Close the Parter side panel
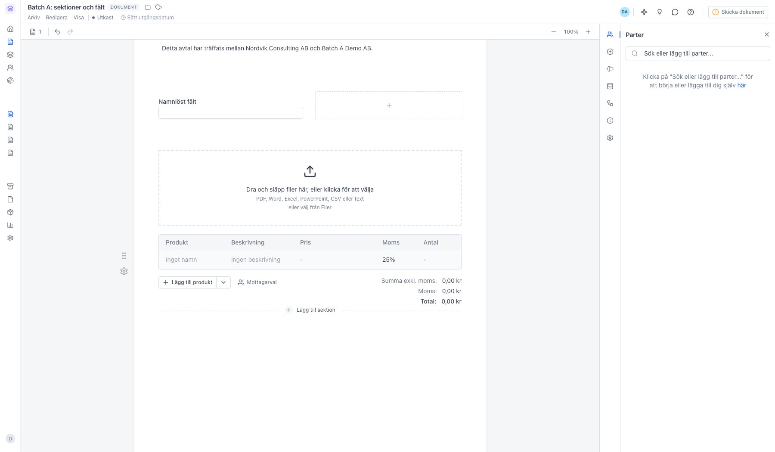The height and width of the screenshot is (452, 775). 766,34
